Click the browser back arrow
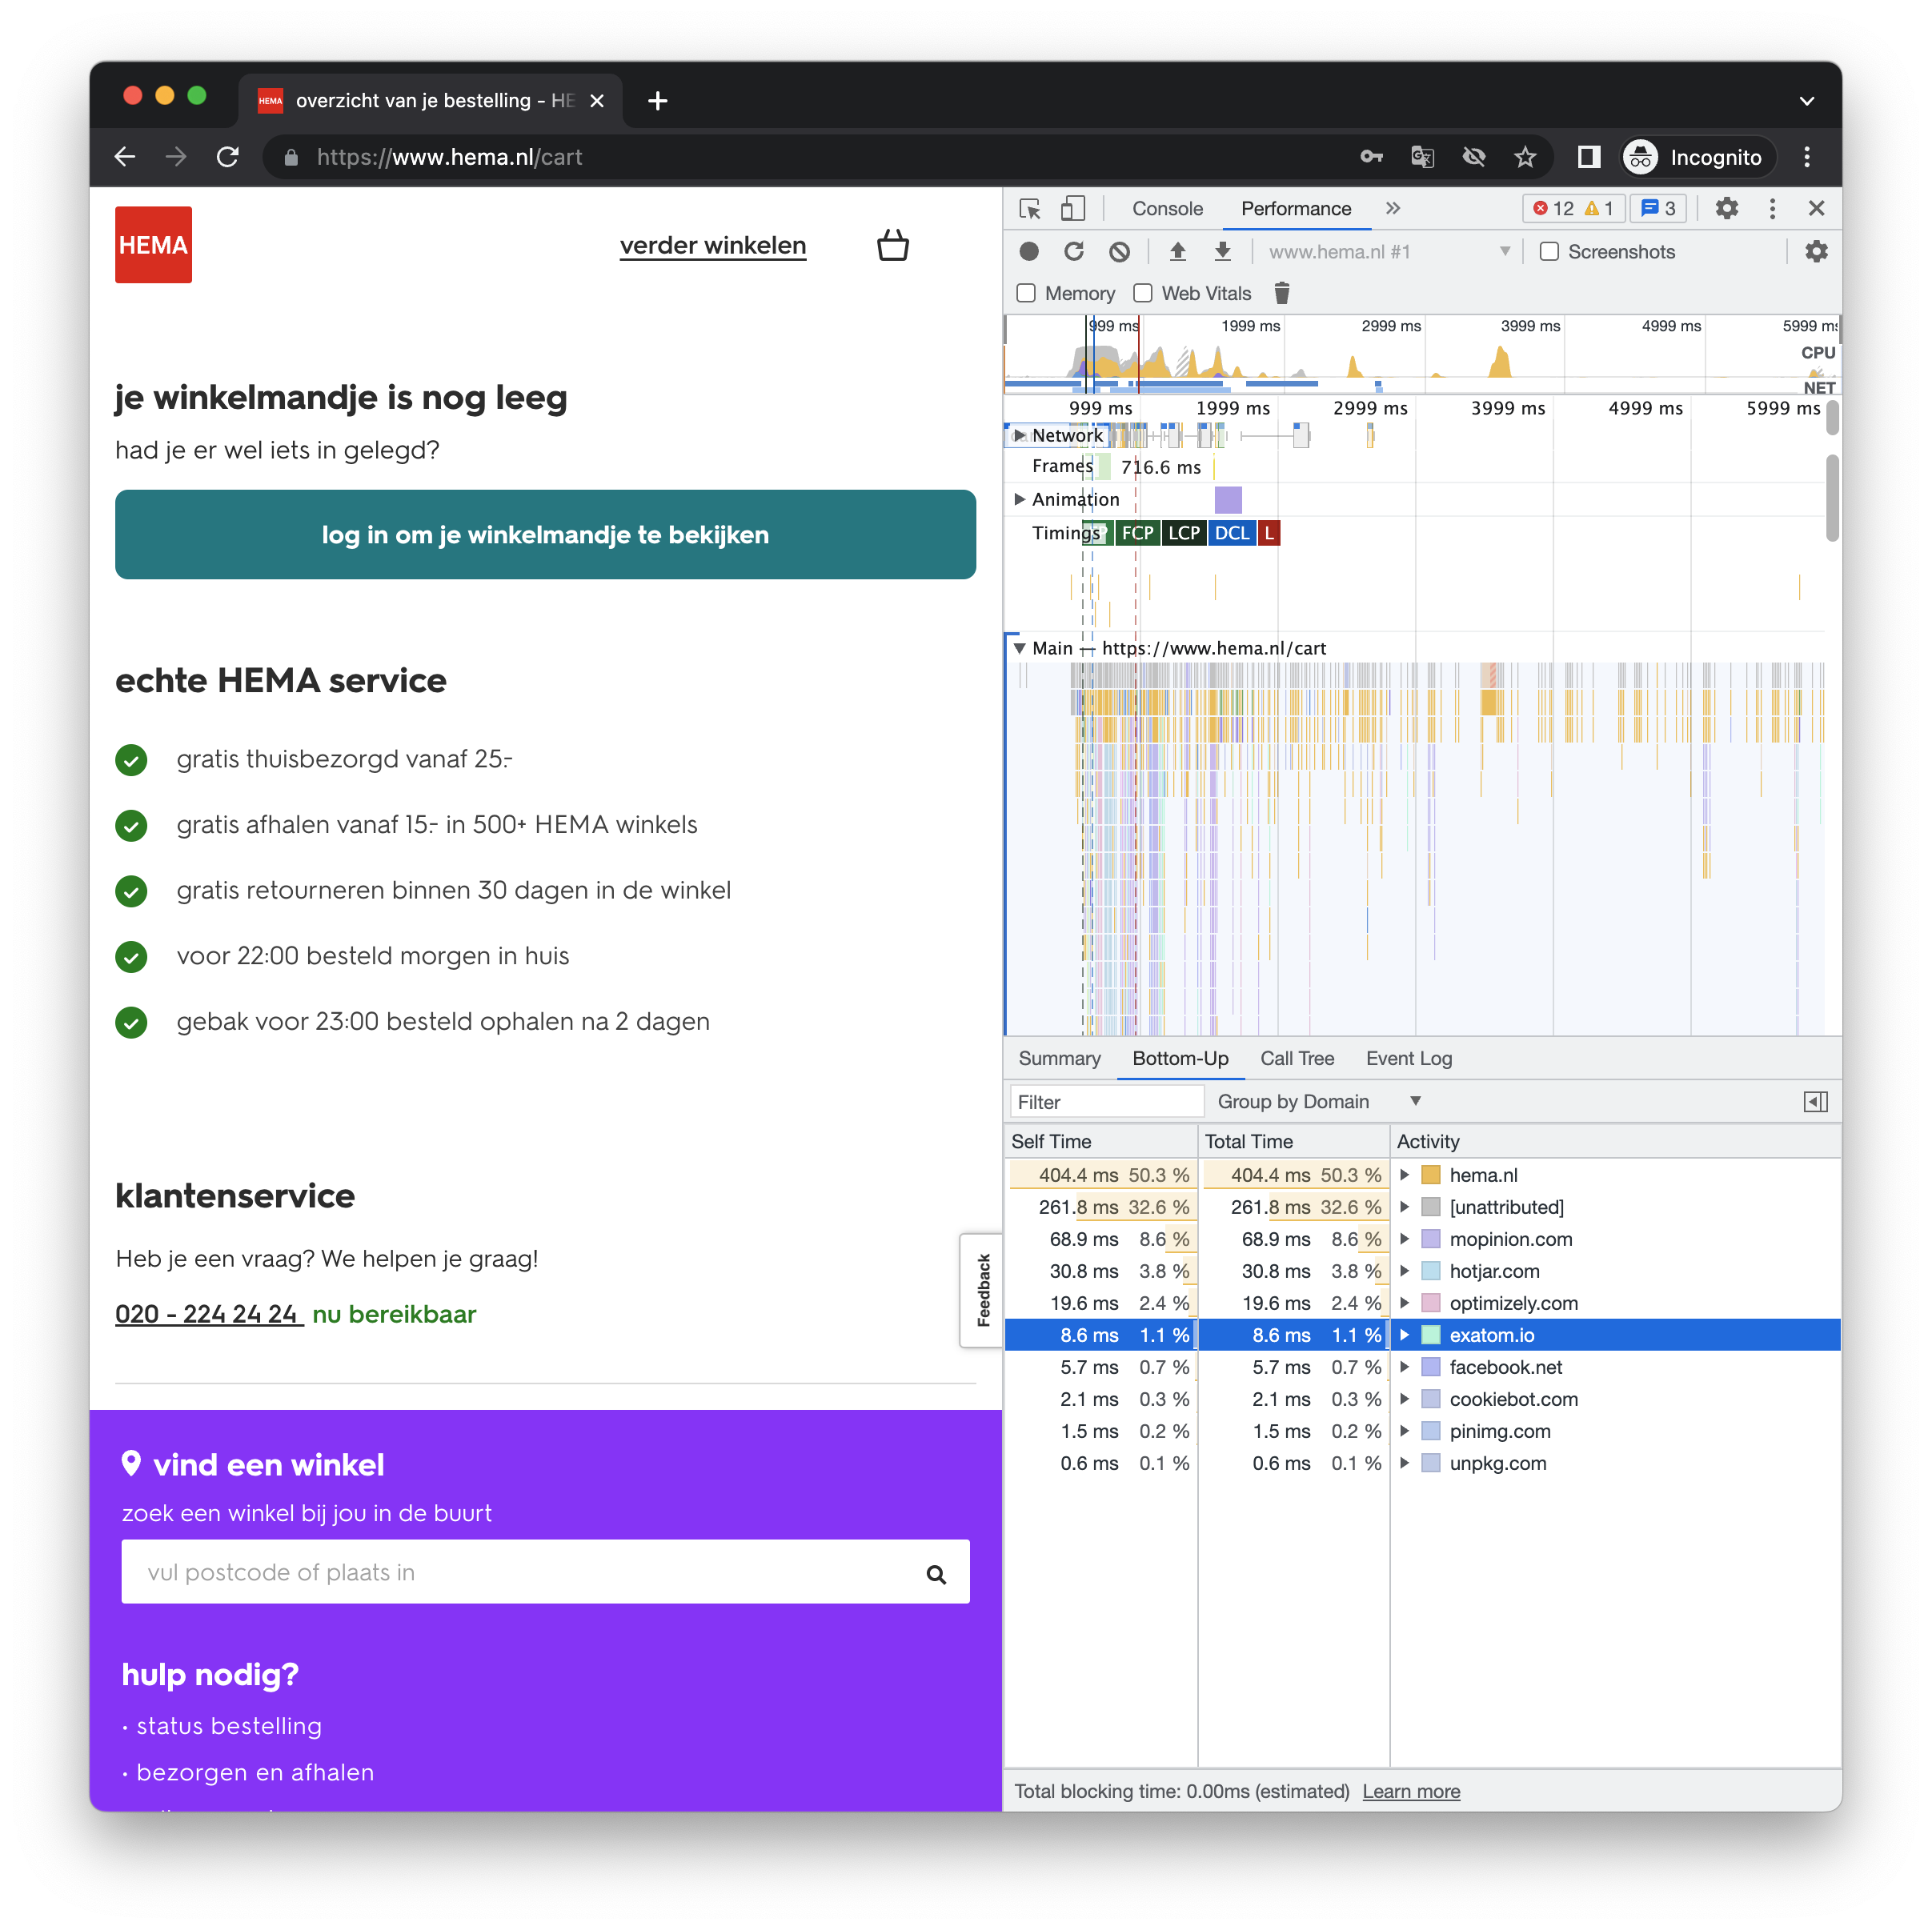Viewport: 1932px width, 1930px height. coord(125,157)
